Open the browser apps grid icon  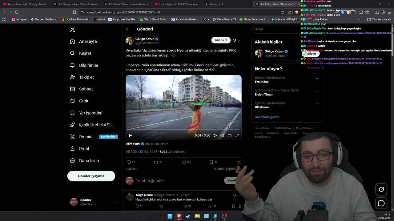pyautogui.click(x=4, y=19)
